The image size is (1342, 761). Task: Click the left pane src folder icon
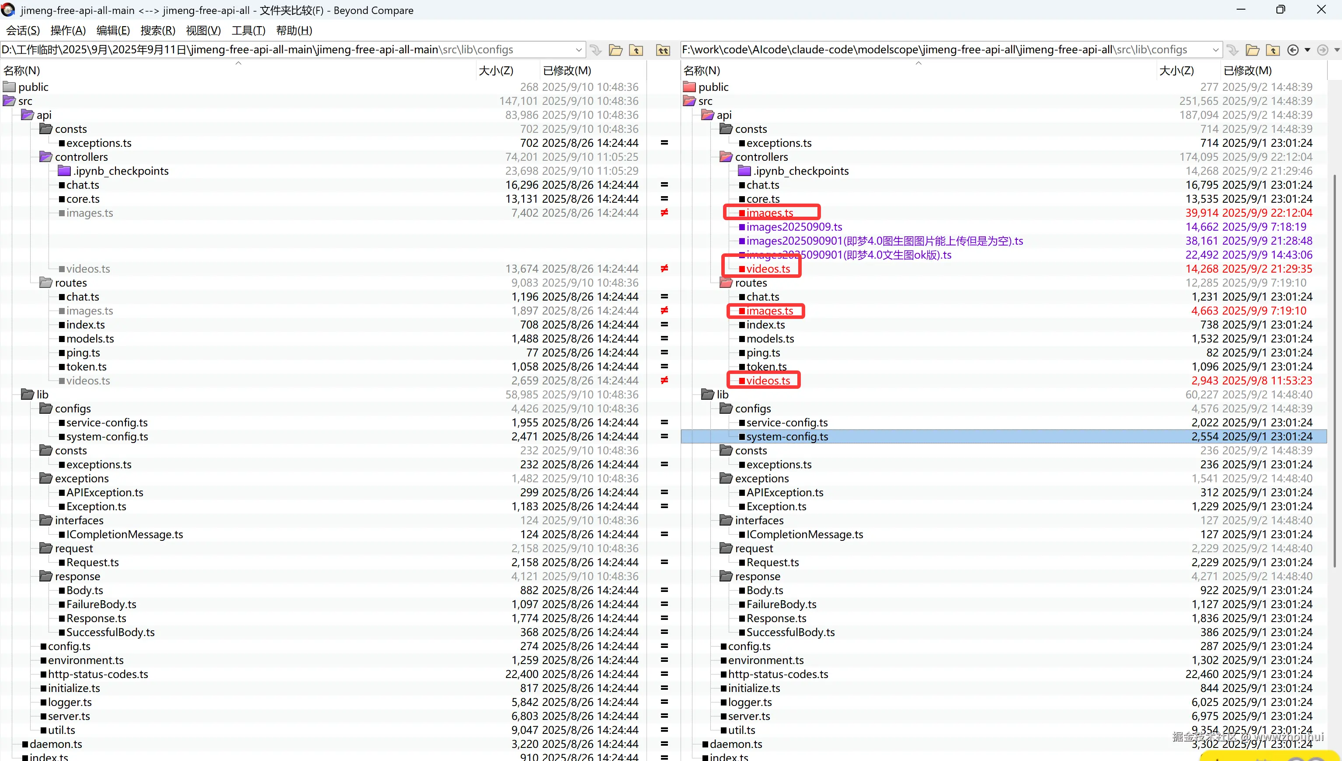pyautogui.click(x=10, y=101)
